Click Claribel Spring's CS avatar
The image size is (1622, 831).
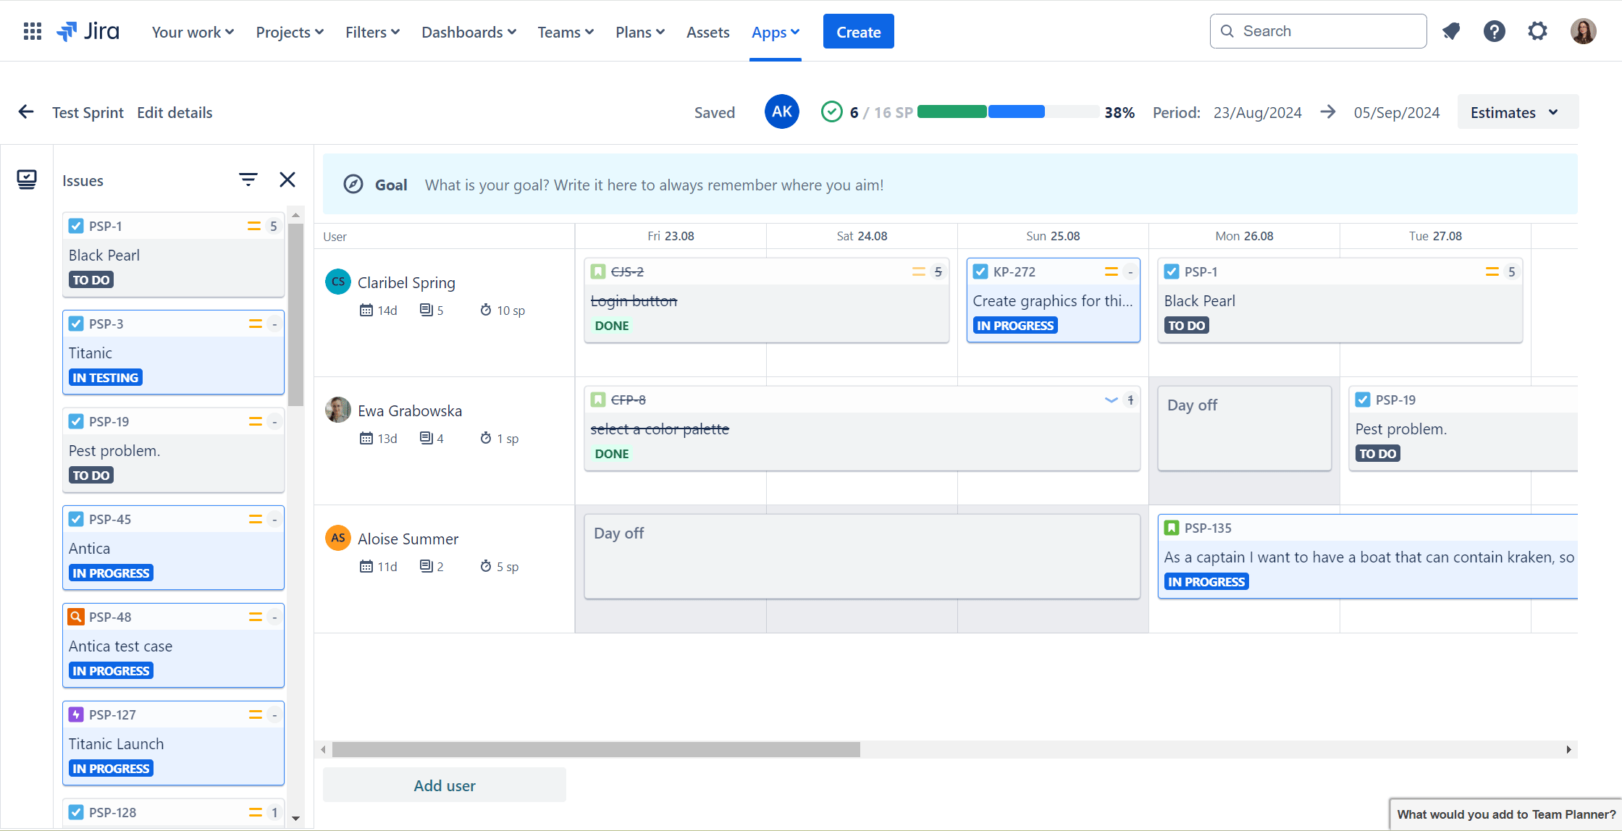pyautogui.click(x=338, y=282)
